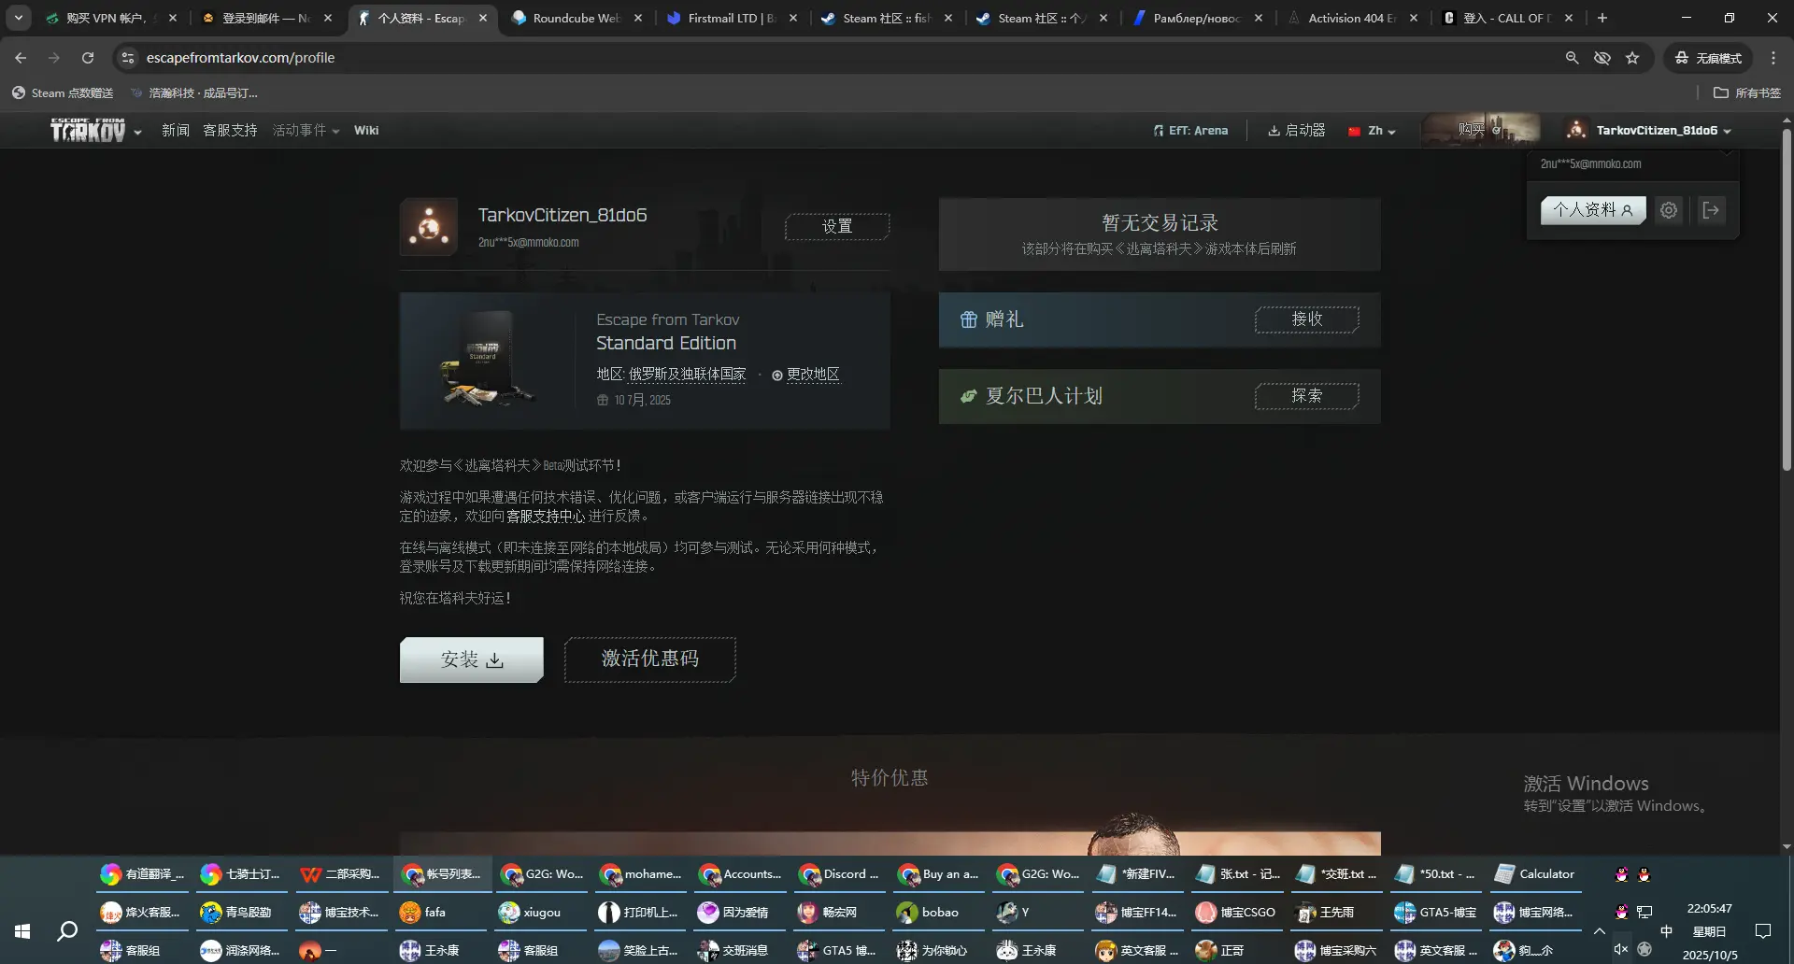Image resolution: width=1794 pixels, height=964 pixels.
Task: Open the Accounts... Chrome taskbar window
Action: pyautogui.click(x=741, y=874)
